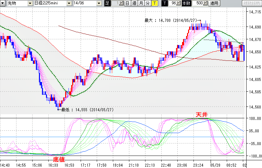This screenshot has width=262, height=168.
Task: Open the 14/06 contract month dropdown
Action: [99, 3]
